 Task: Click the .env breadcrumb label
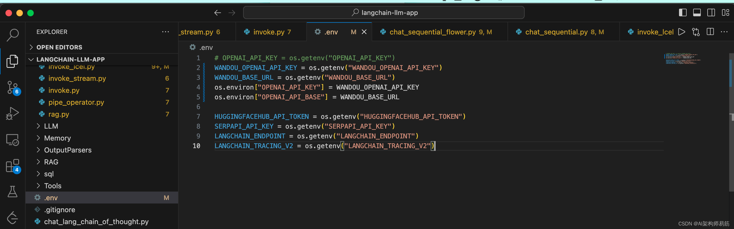(206, 47)
